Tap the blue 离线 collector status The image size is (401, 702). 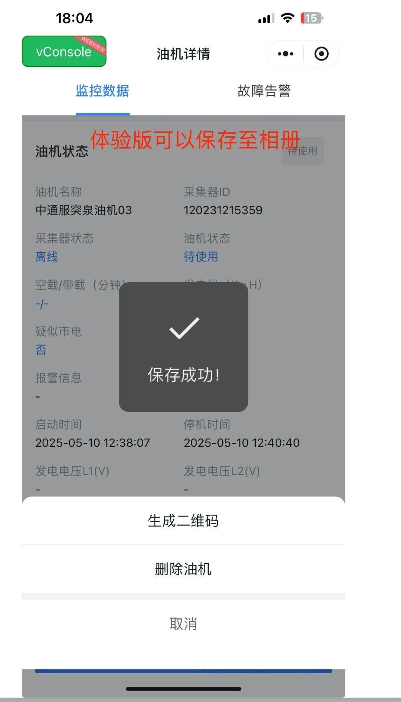point(47,257)
